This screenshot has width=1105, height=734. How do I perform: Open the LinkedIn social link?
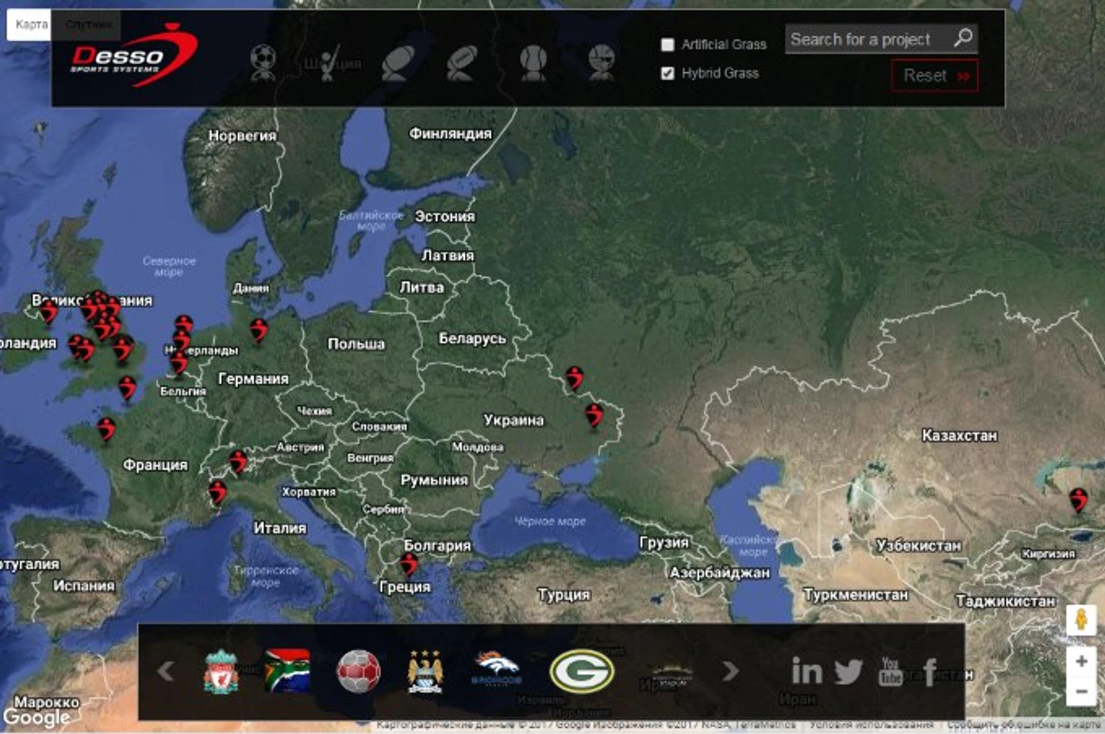click(x=806, y=671)
